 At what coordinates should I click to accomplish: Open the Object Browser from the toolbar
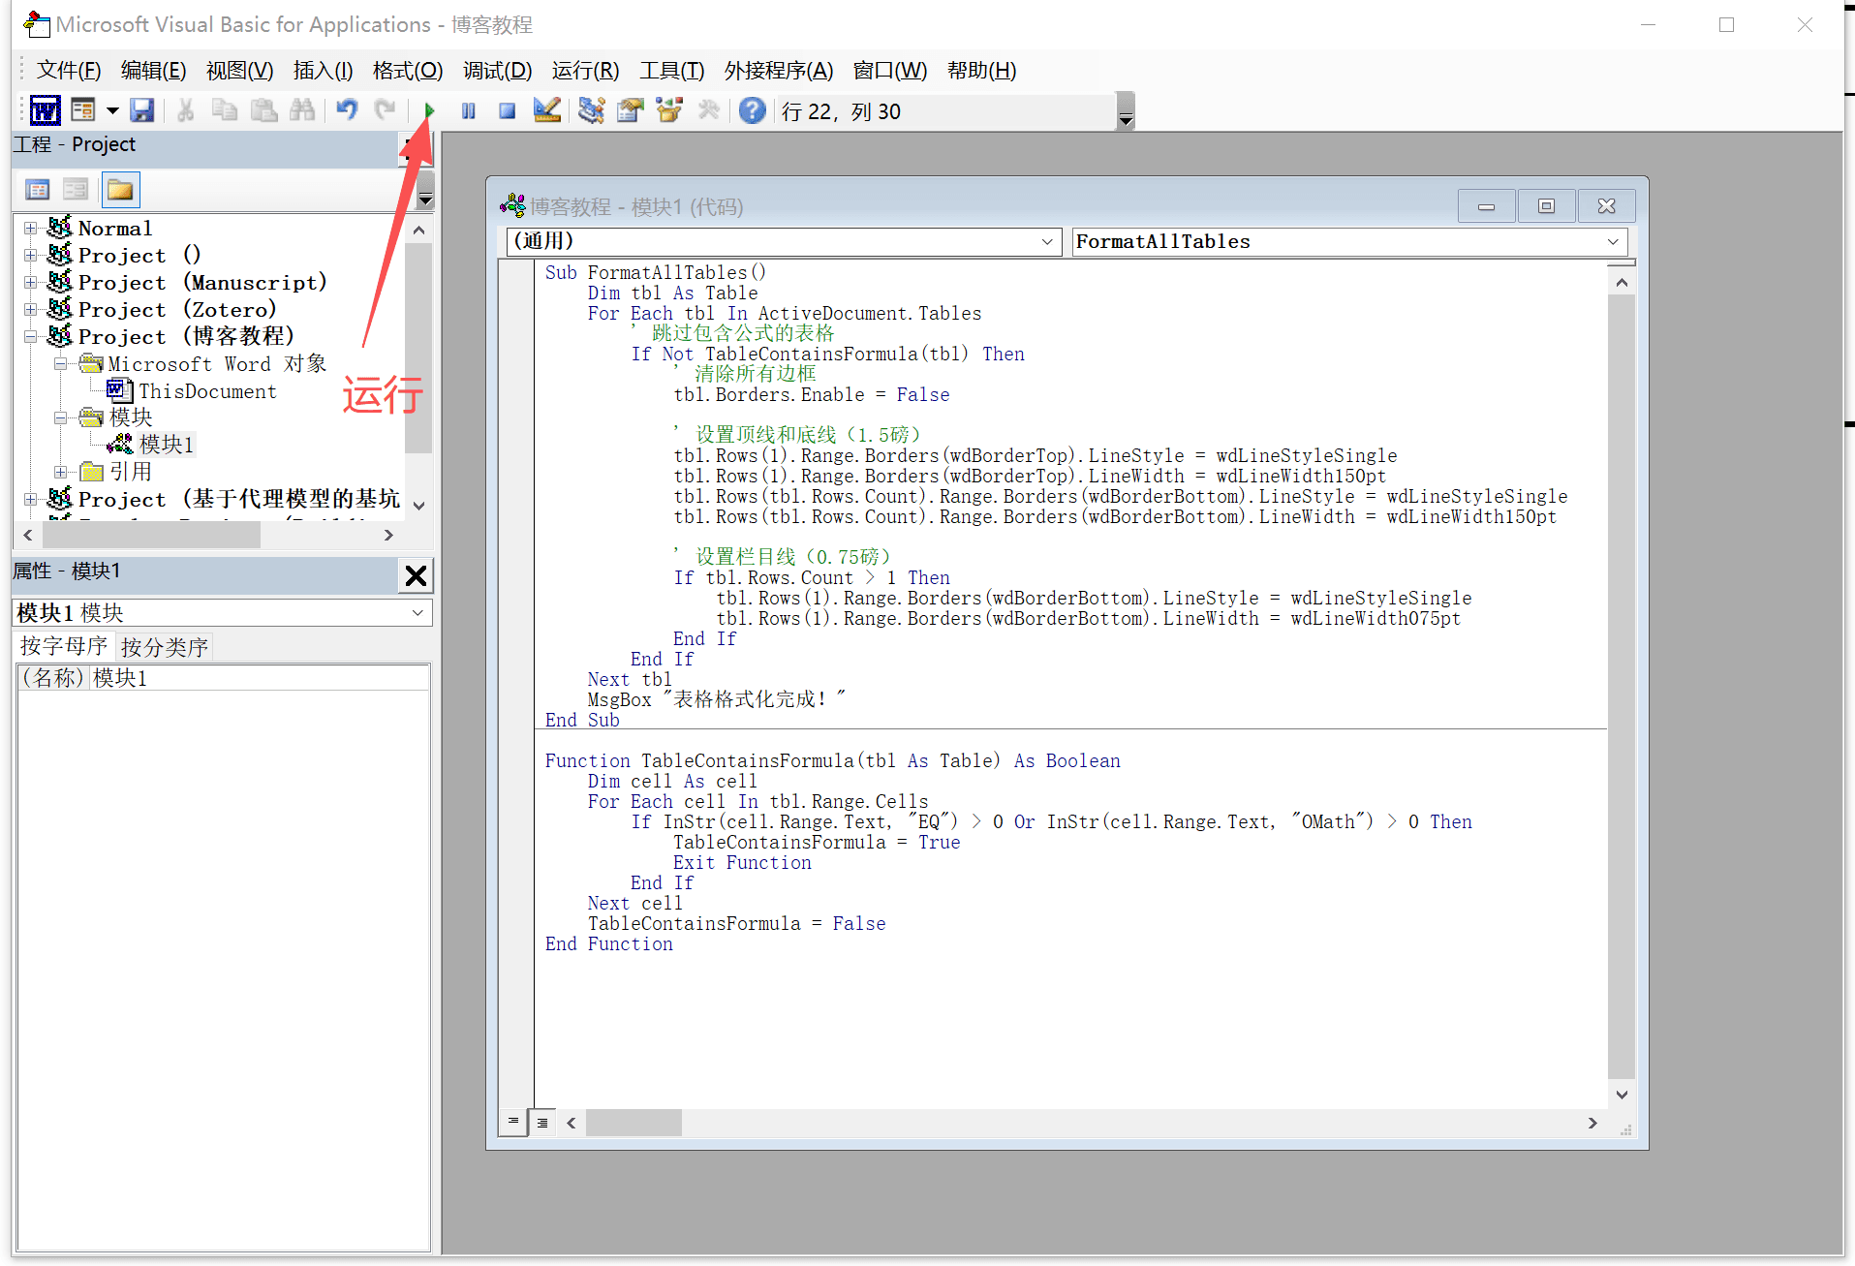coord(668,111)
